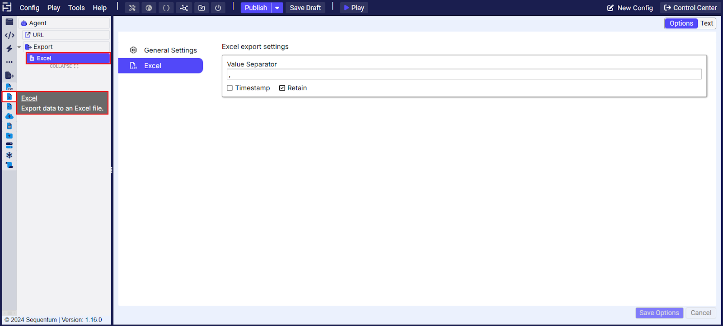Select the CSV export icon in sidebar
The width and height of the screenshot is (723, 326).
coord(9,87)
